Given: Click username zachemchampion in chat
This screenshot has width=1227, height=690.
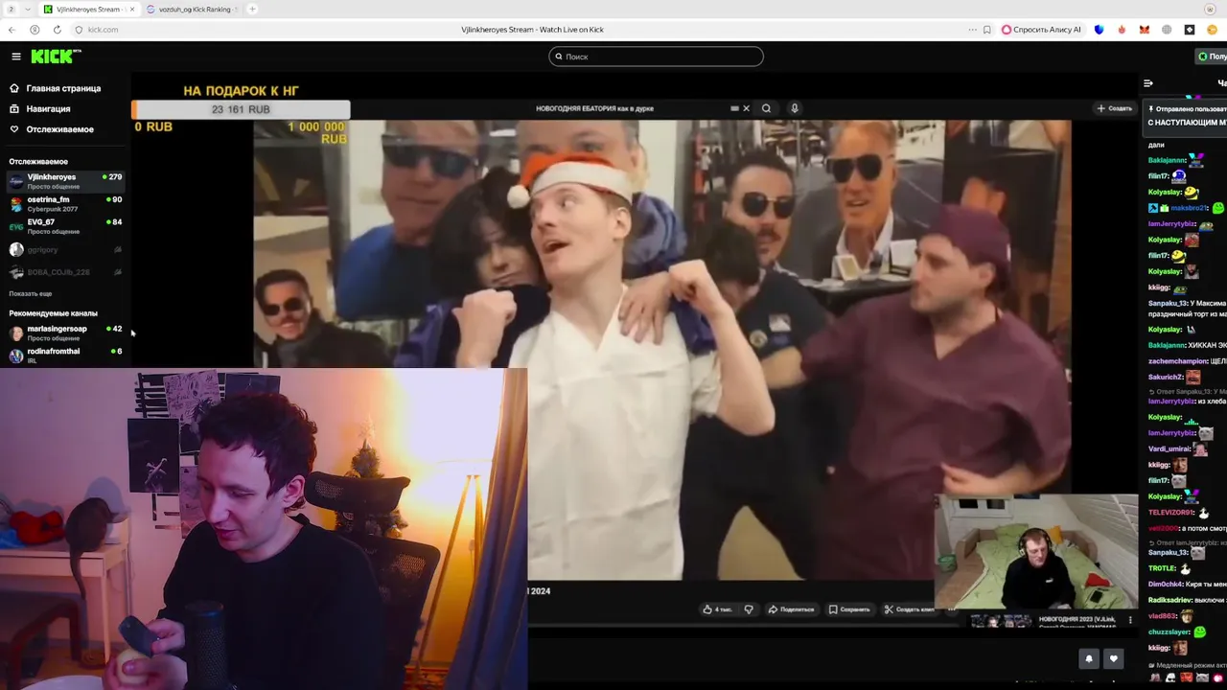Looking at the screenshot, I should pyautogui.click(x=1178, y=361).
